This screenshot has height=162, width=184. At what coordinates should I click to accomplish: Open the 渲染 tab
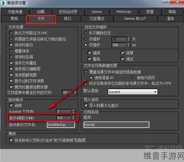point(170,18)
